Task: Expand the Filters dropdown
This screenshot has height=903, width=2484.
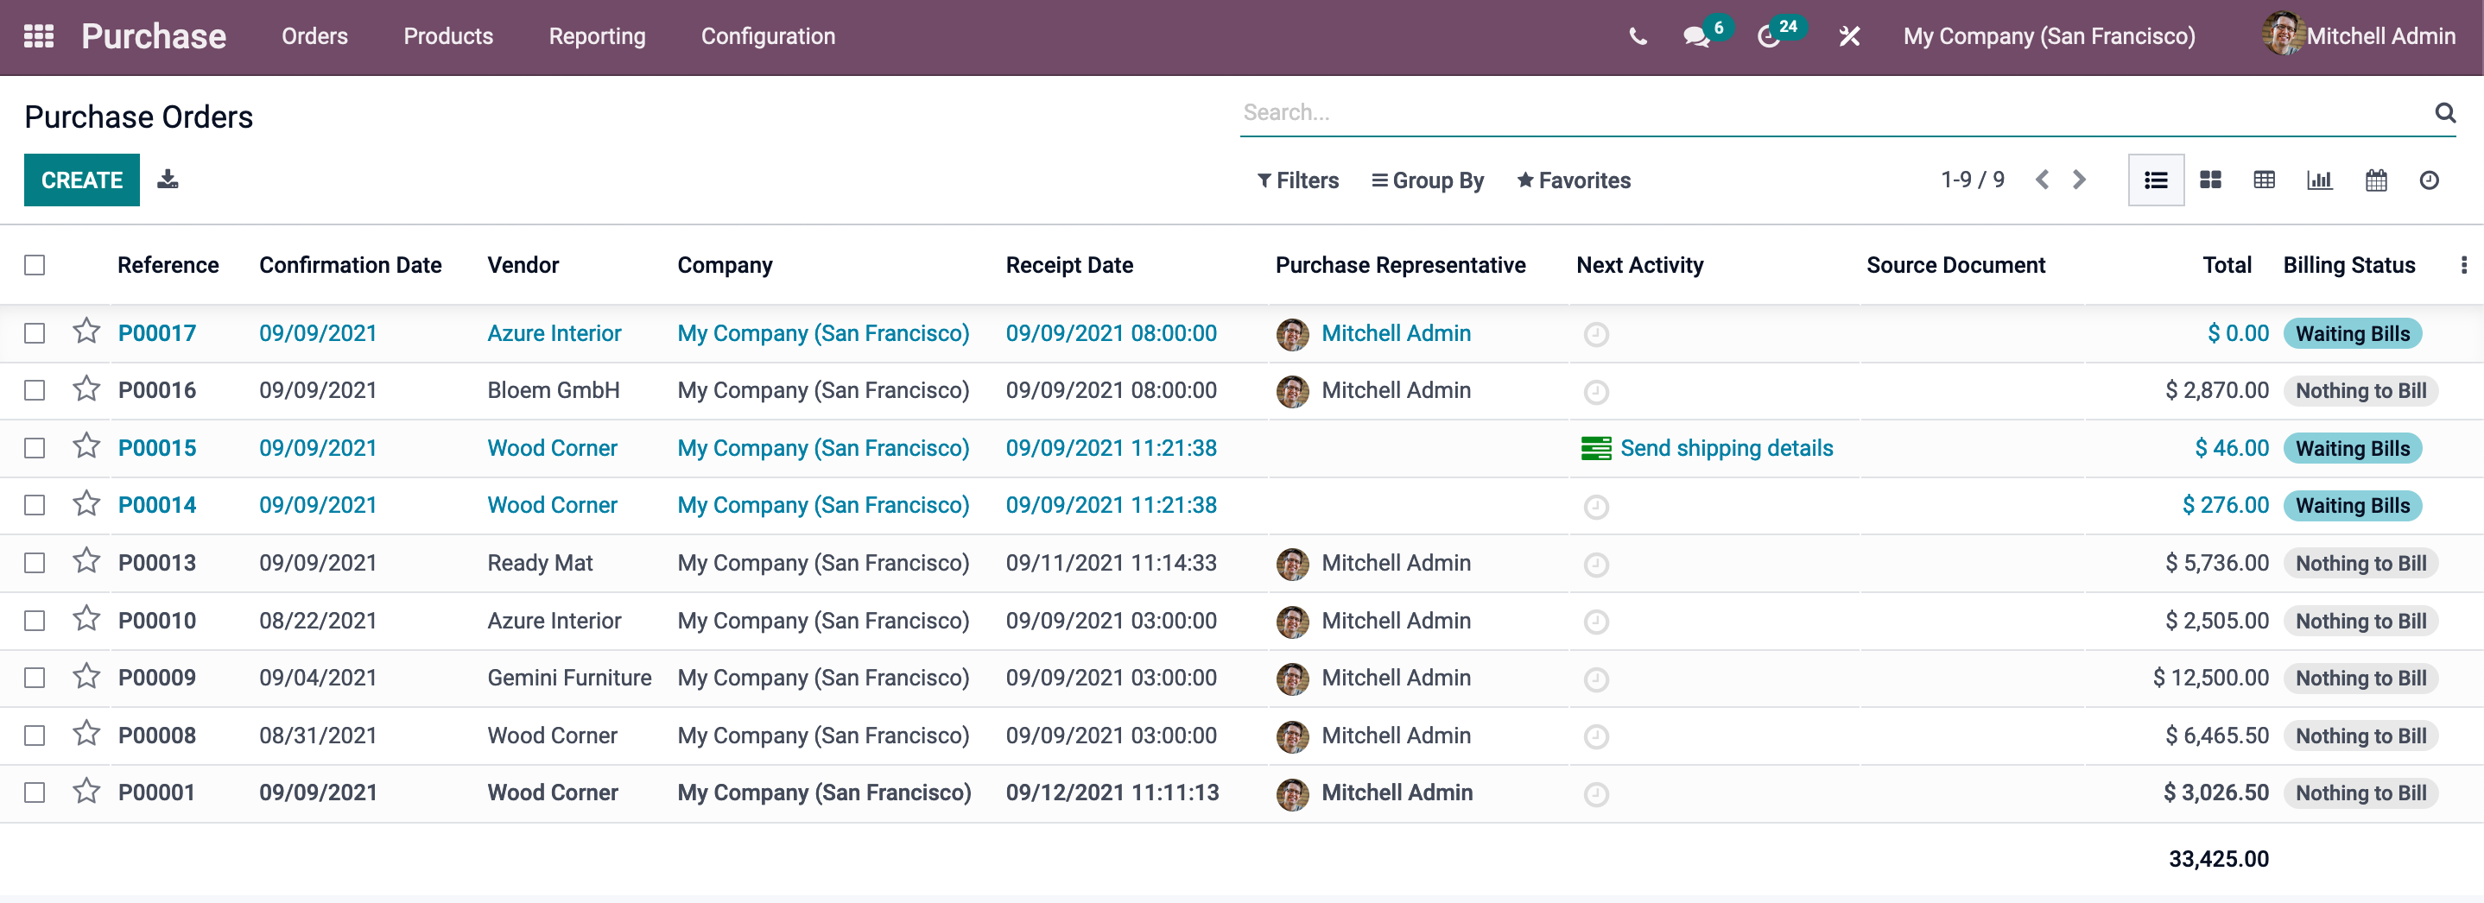Action: [1298, 180]
